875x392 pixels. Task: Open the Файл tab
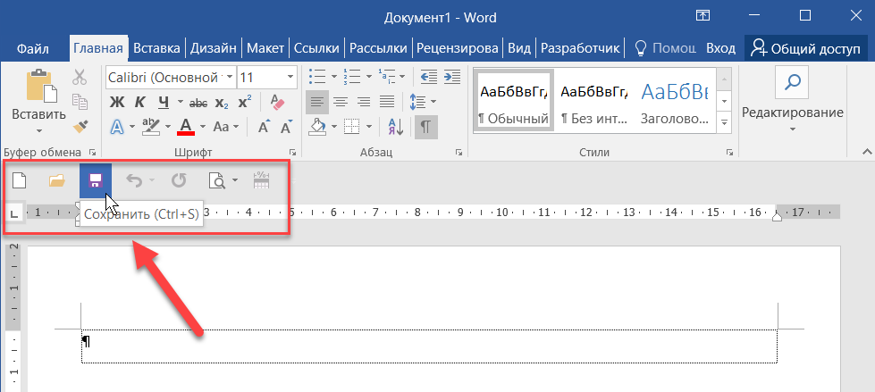point(32,48)
